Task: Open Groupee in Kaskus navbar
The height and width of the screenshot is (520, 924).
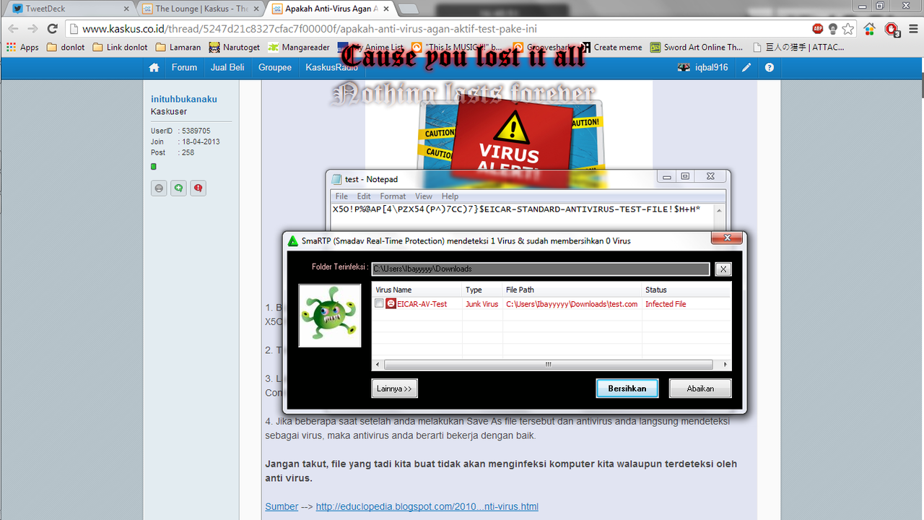Action: tap(275, 67)
